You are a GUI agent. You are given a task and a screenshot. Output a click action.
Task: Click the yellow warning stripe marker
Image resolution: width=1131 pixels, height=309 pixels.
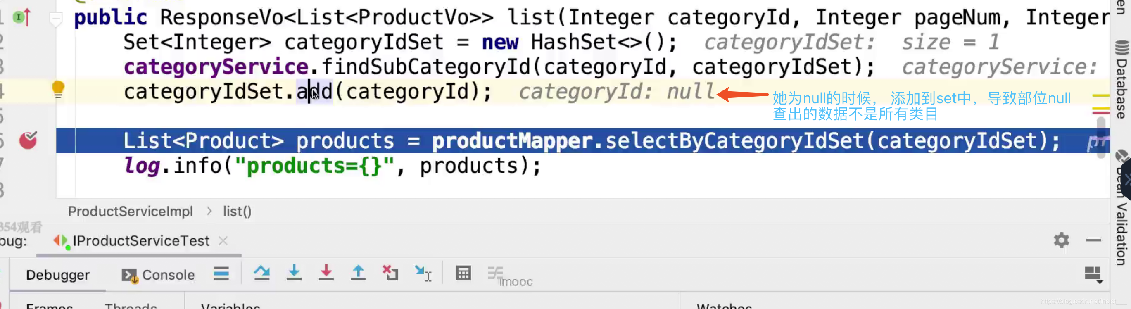click(1101, 95)
